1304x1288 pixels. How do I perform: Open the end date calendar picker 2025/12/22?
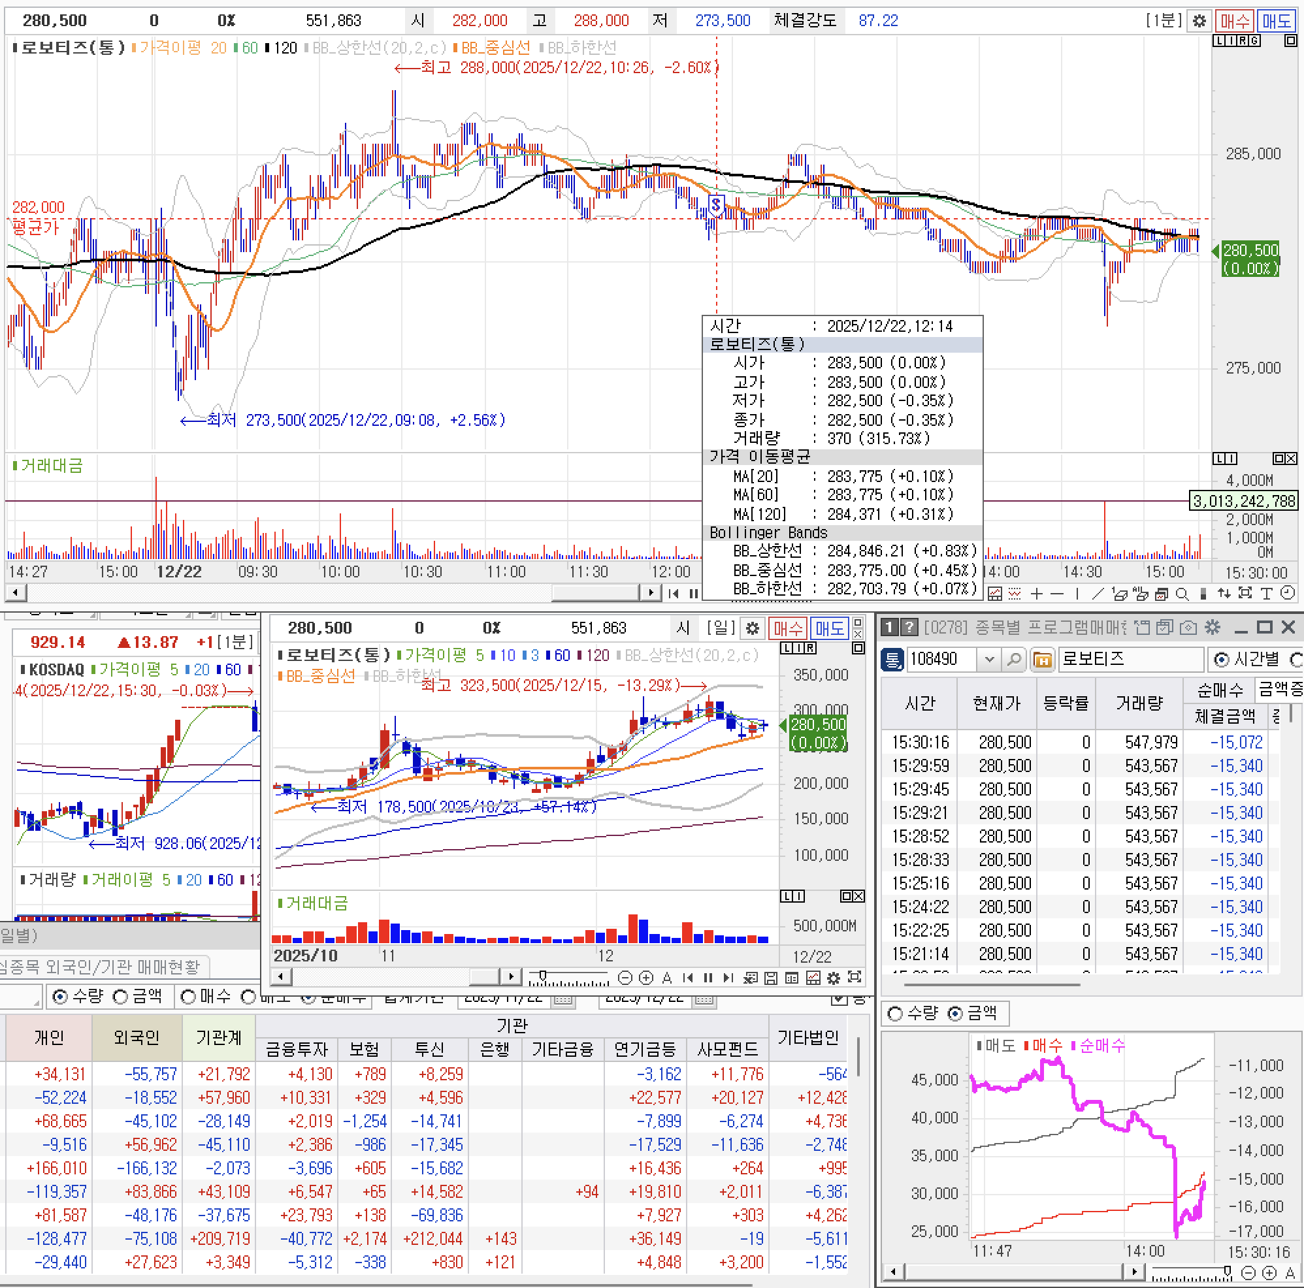click(x=704, y=999)
